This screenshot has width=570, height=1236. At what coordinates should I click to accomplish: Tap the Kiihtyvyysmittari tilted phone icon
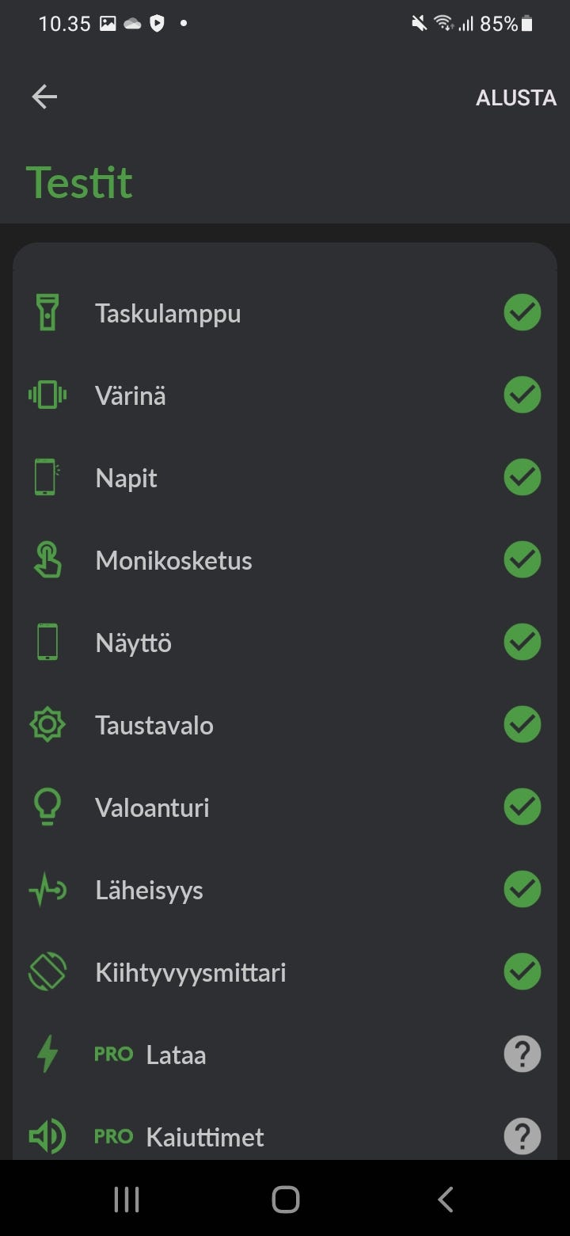pos(47,971)
